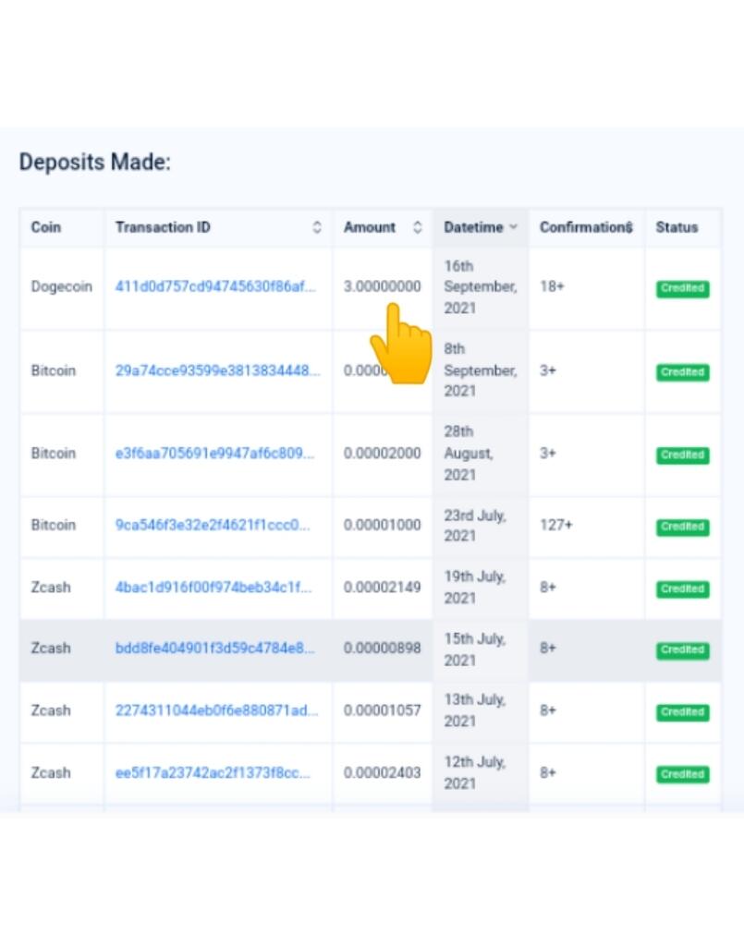The width and height of the screenshot is (744, 946).
Task: Open Bitcoin transaction 9ca546f3e32e2f4621f1ccc0 link
Action: tap(213, 525)
